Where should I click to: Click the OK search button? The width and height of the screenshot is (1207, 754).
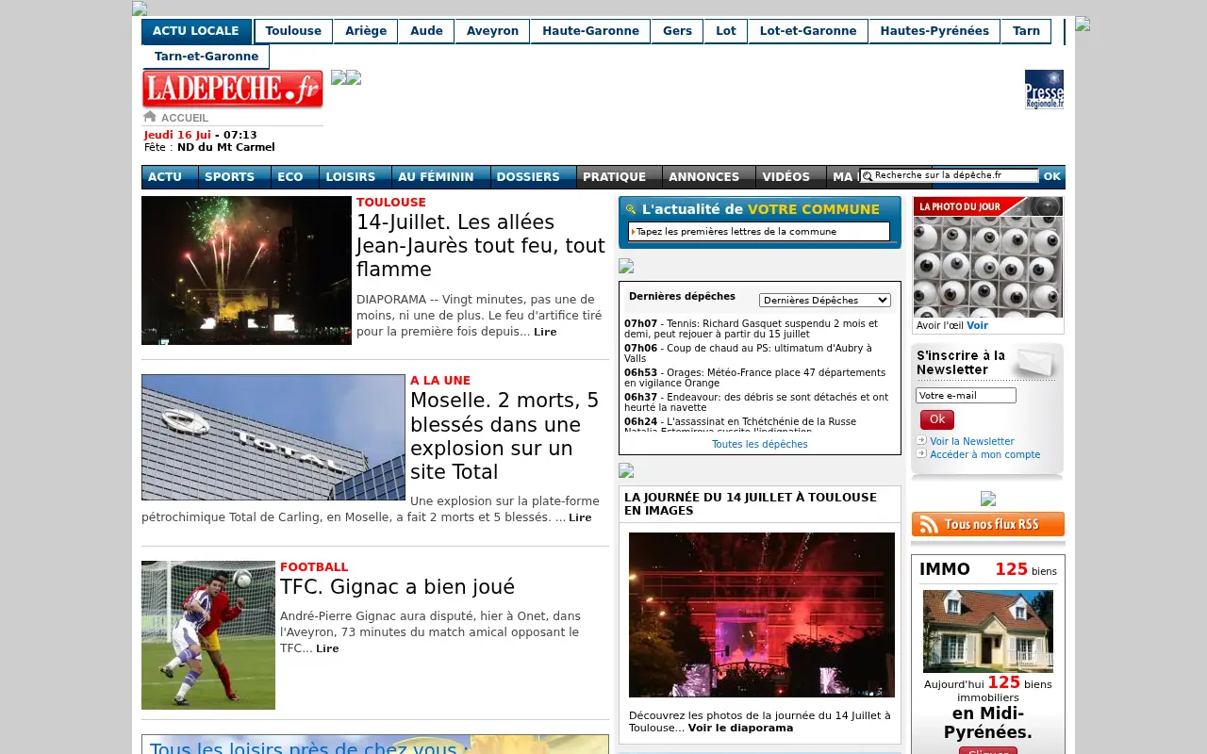click(x=1052, y=176)
